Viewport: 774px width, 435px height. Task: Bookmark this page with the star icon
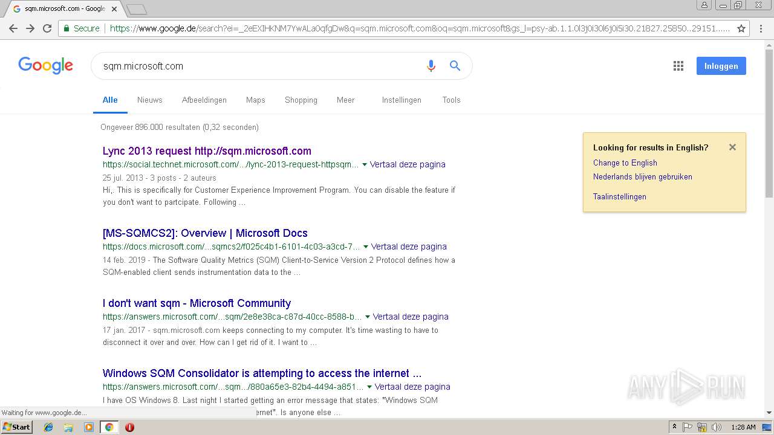click(741, 28)
